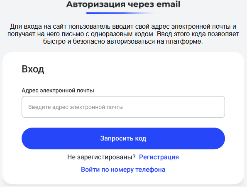
Task: Click the word «телефона» in the phone login link
Action: (150, 170)
